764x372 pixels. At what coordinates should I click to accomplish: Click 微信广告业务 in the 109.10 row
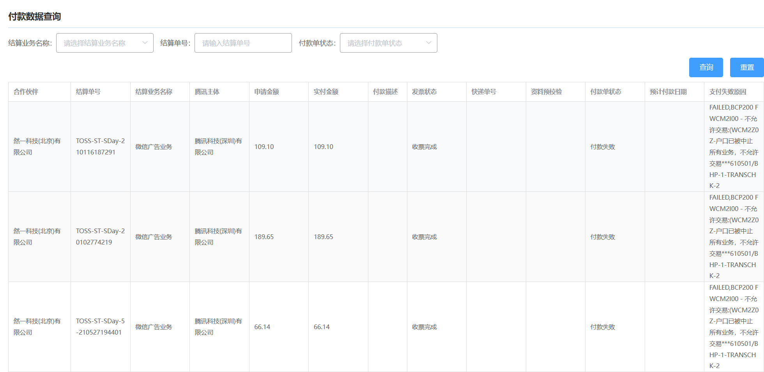(x=154, y=147)
